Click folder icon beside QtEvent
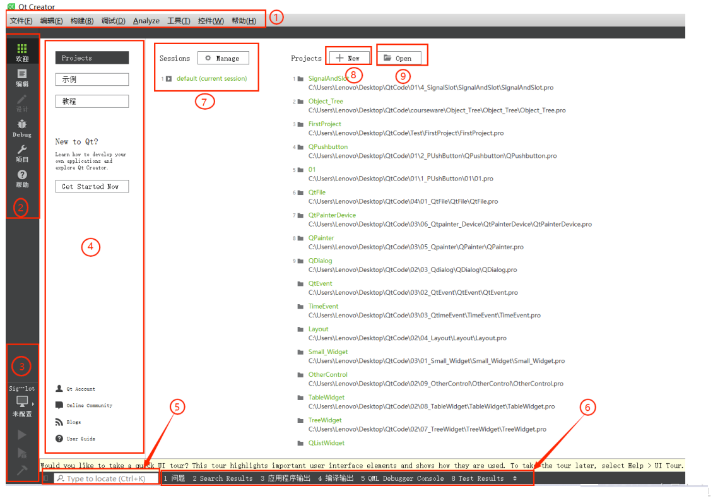This screenshot has width=713, height=503. 300,283
